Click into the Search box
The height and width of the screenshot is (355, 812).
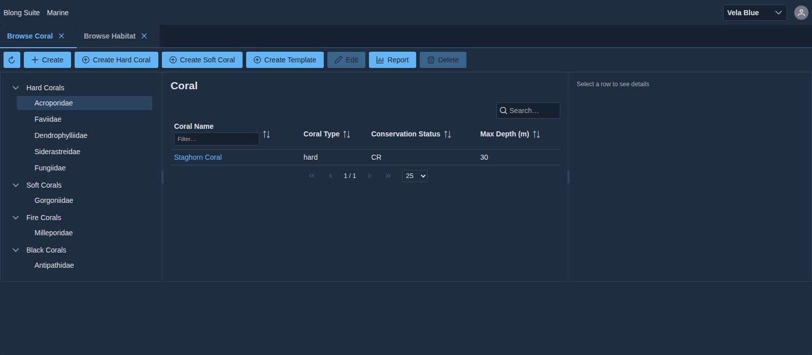[x=528, y=111]
